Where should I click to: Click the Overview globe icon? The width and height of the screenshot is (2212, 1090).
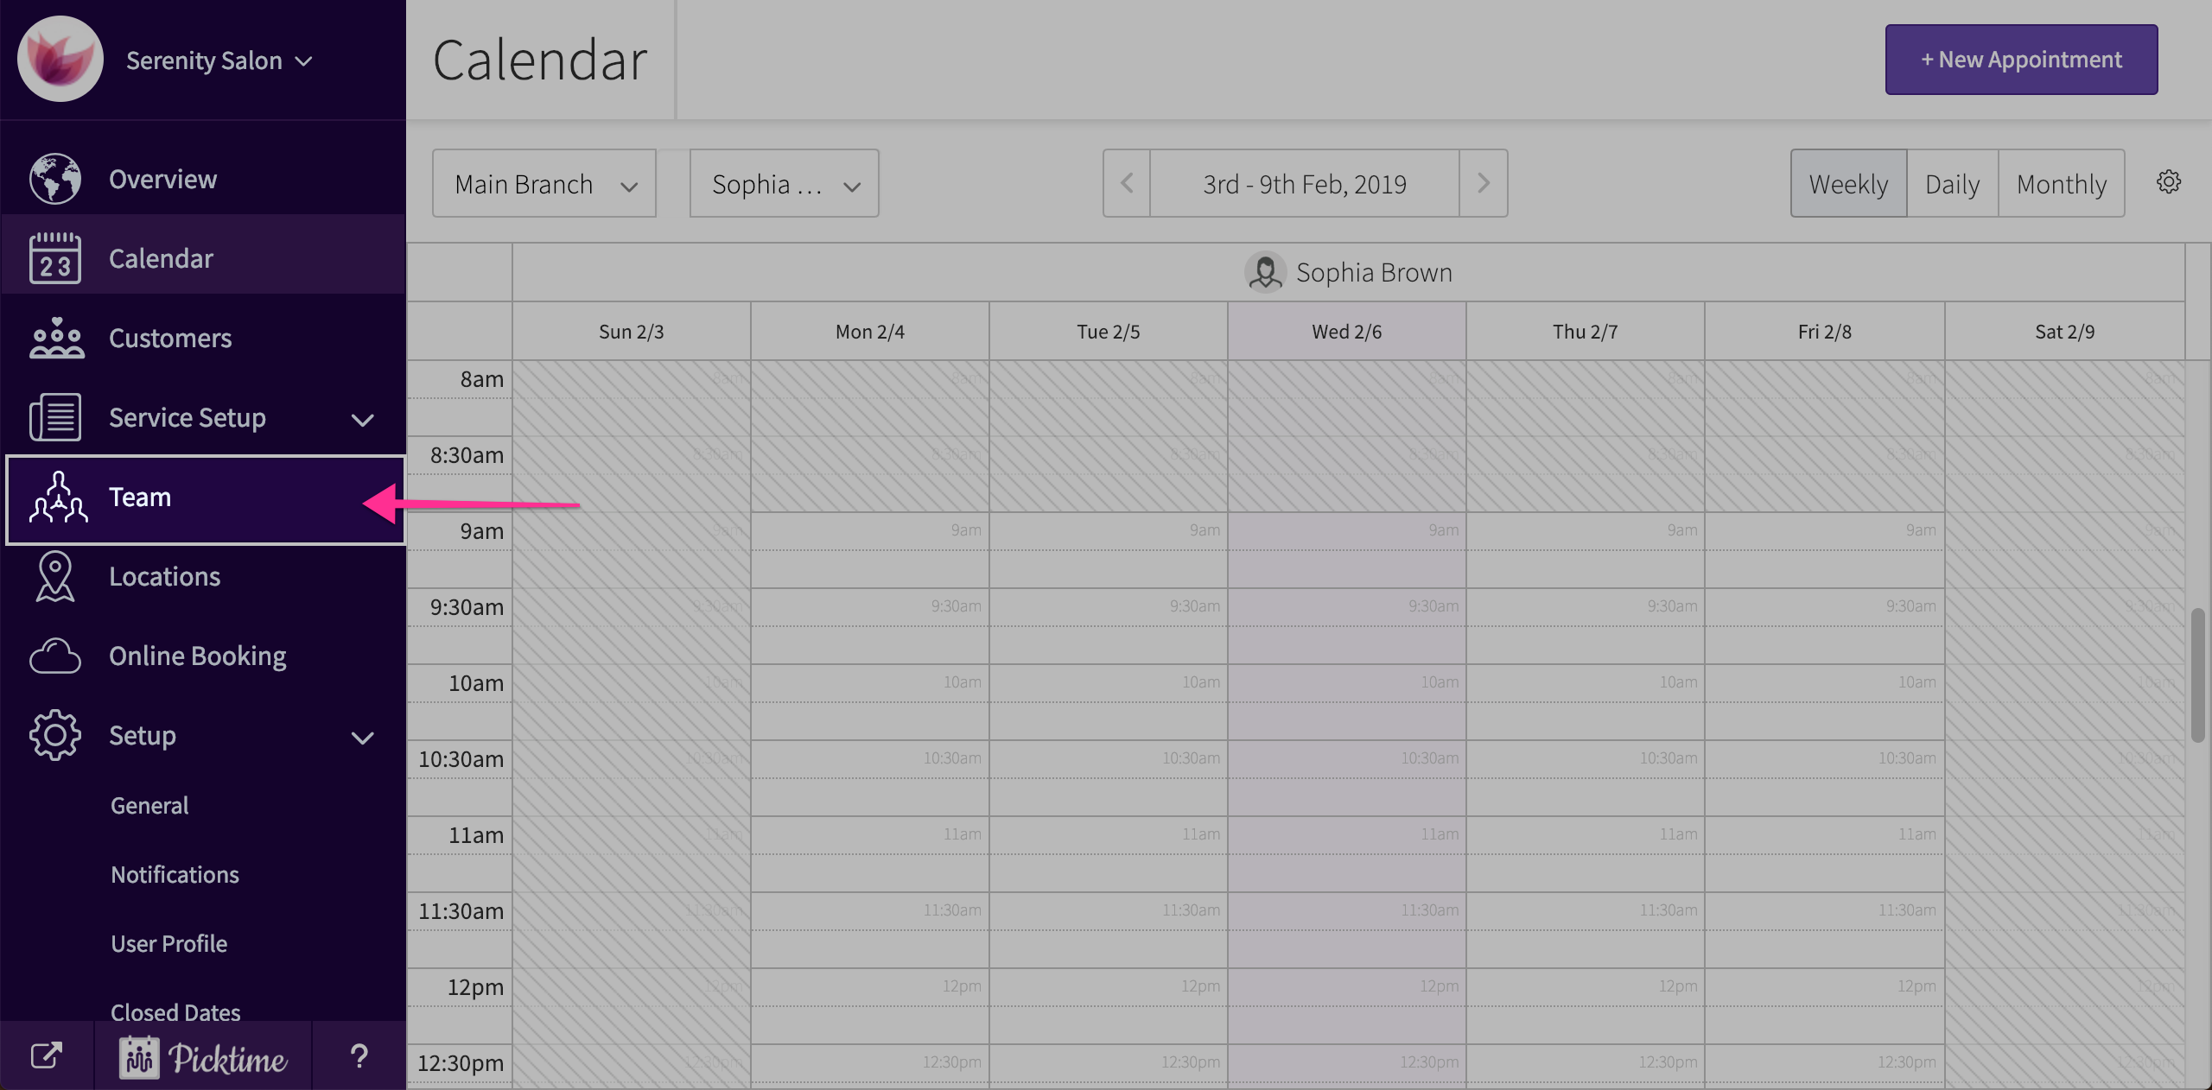pyautogui.click(x=55, y=179)
